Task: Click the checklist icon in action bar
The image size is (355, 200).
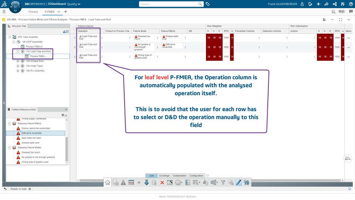Action: tap(187, 183)
